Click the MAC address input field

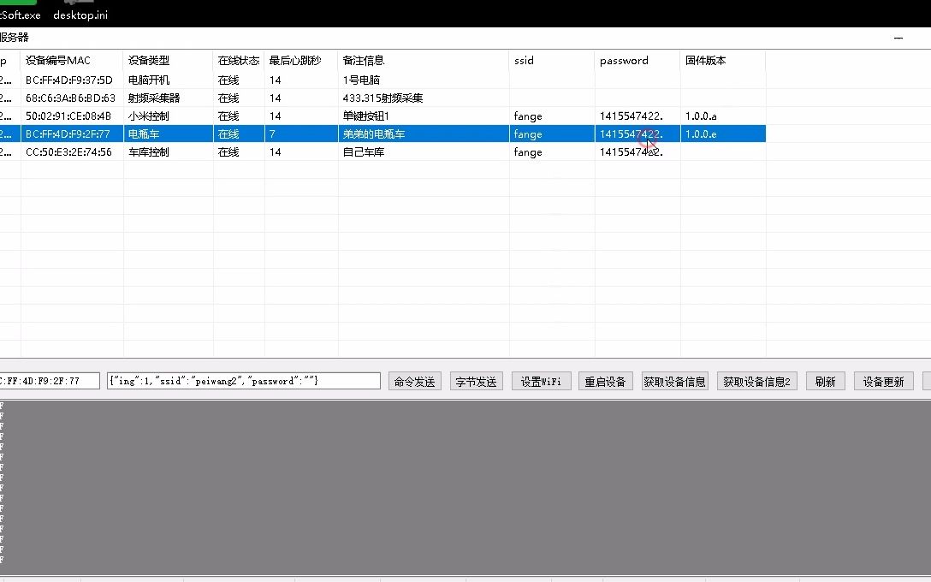pyautogui.click(x=50, y=381)
